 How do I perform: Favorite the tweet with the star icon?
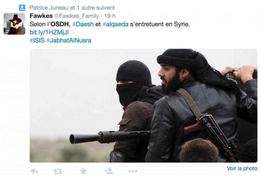tap(83, 171)
